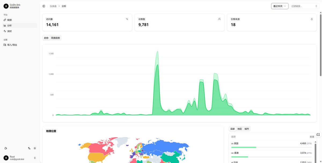Image resolution: width=322 pixels, height=163 pixels.
Task: Toggle the sidebar panel icon
Action: tap(44, 6)
